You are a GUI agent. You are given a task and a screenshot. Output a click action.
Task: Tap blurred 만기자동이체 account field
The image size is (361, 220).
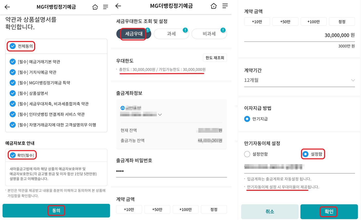click(299, 167)
